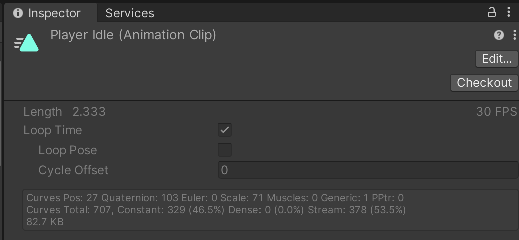The height and width of the screenshot is (240, 519).
Task: Disable the Loop Time checkbox
Action: coord(225,130)
